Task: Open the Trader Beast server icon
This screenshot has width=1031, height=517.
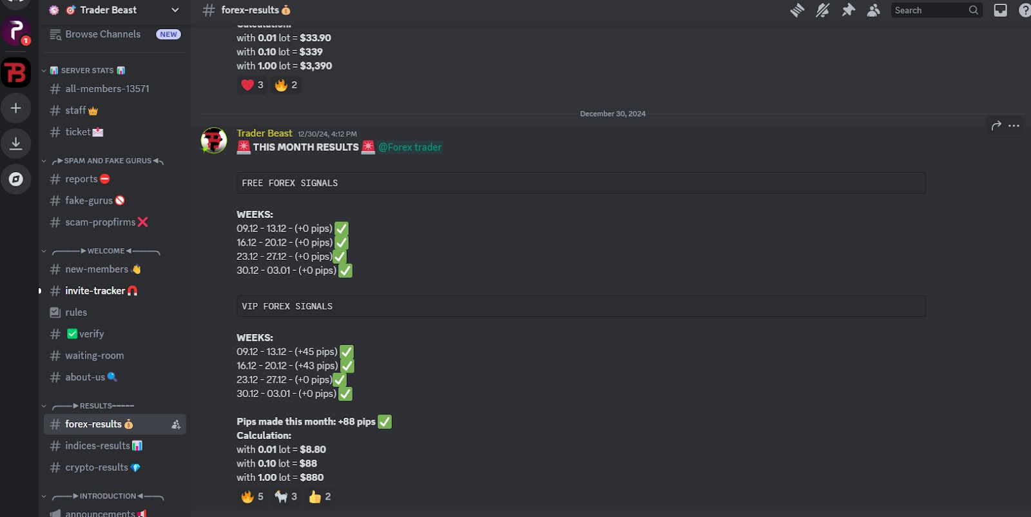Action: 16,72
